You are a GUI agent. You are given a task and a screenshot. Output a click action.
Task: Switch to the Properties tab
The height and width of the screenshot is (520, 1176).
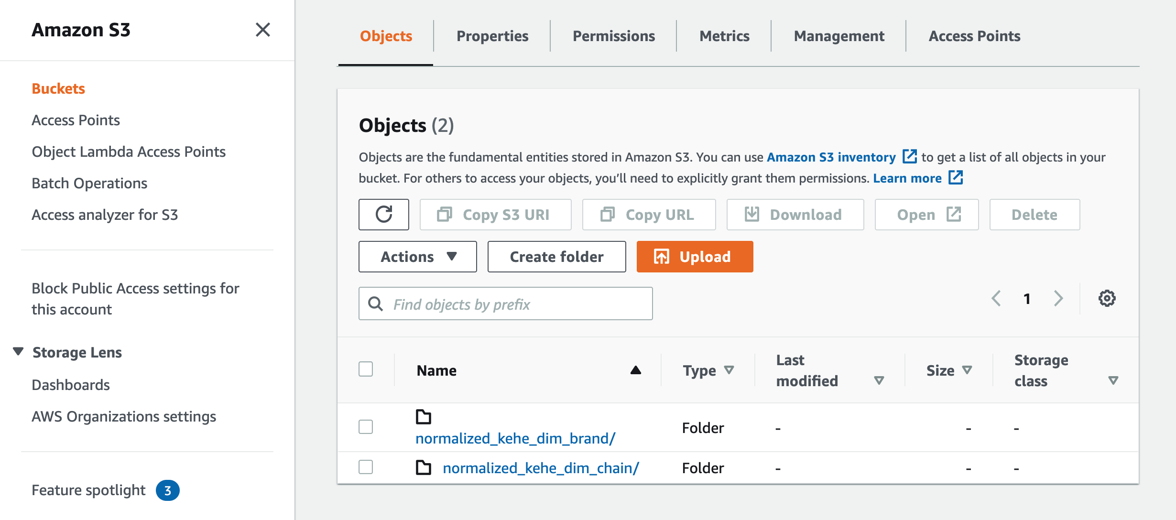[x=492, y=36]
